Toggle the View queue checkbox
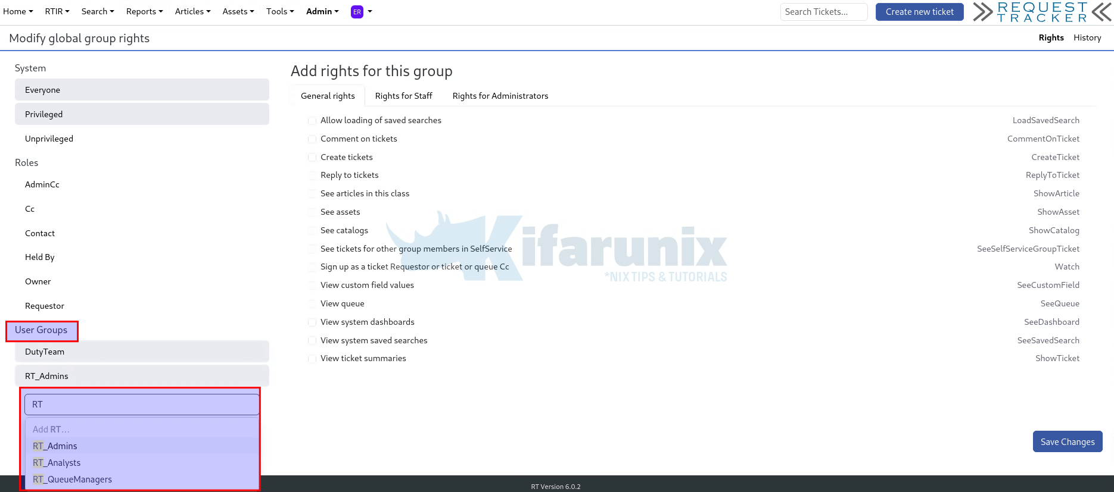The width and height of the screenshot is (1114, 492). [312, 304]
